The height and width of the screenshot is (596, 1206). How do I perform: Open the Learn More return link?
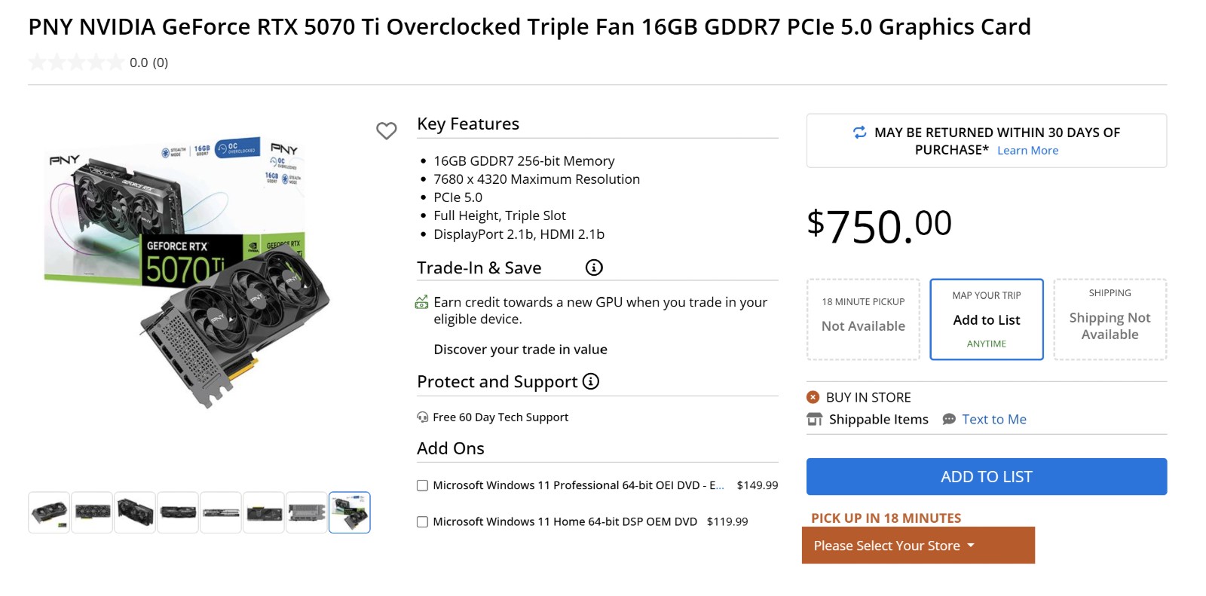[x=1028, y=151]
